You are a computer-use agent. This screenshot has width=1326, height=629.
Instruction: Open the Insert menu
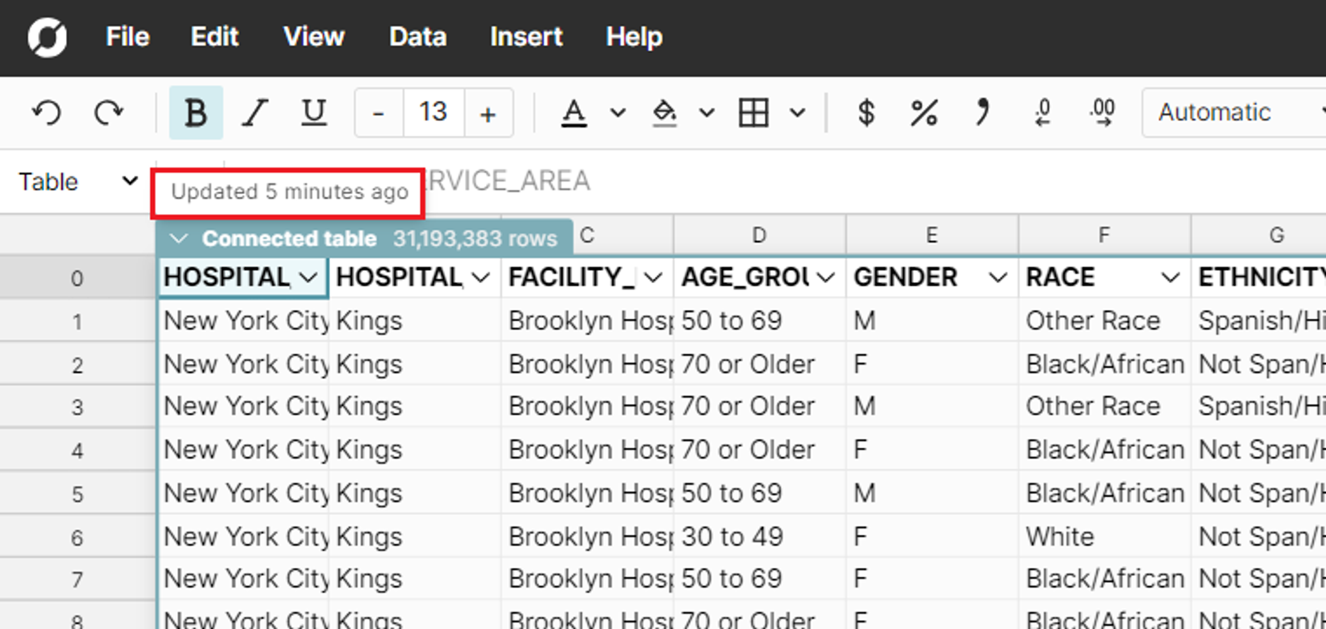[x=526, y=37]
